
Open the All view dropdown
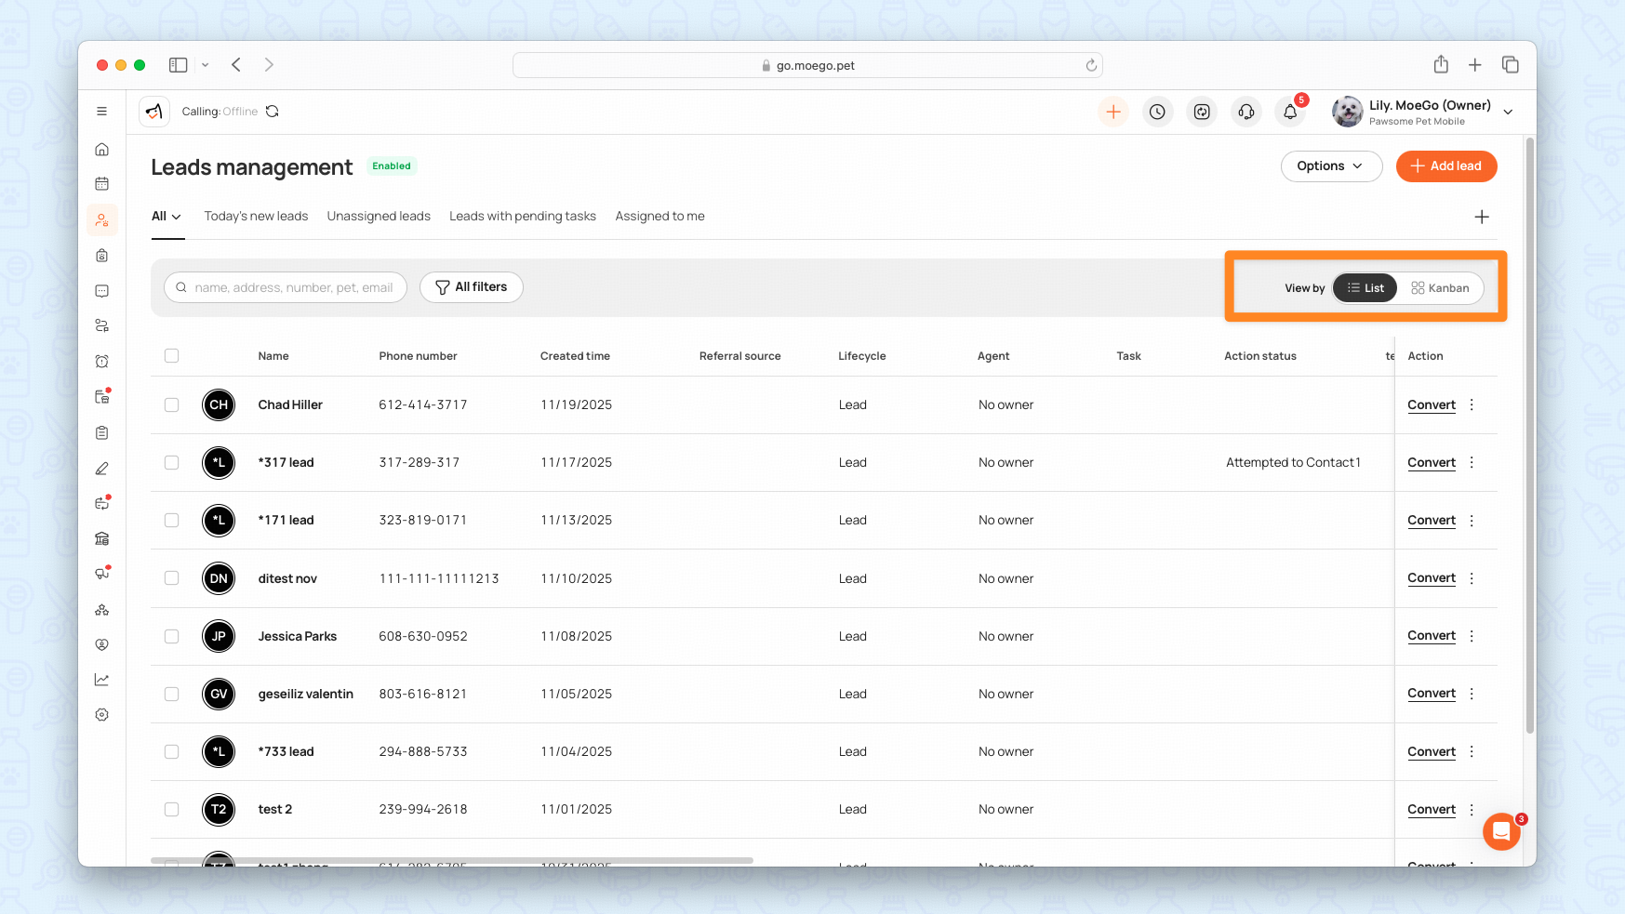click(166, 217)
